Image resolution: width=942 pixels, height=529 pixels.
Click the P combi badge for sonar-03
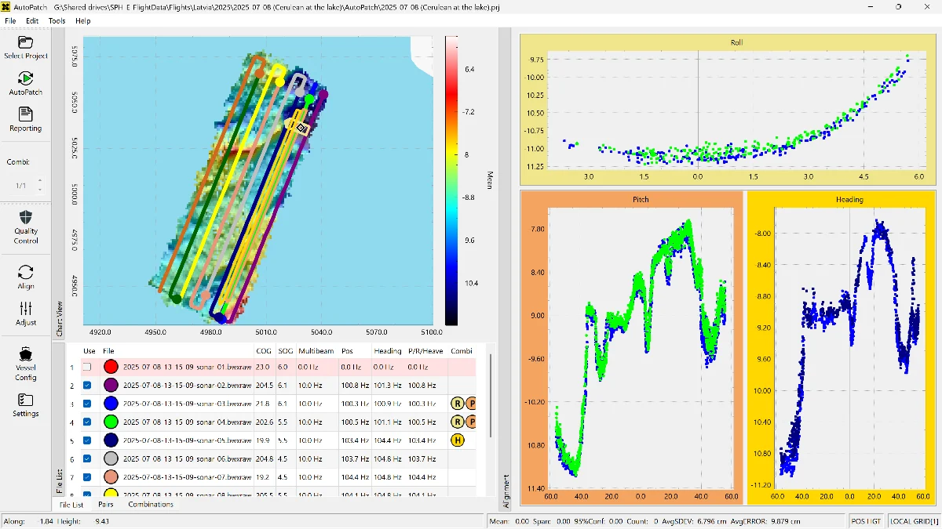pos(470,404)
